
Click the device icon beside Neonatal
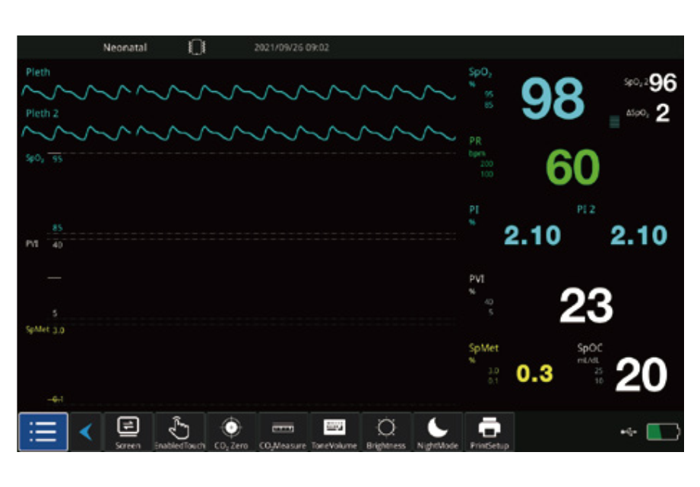[196, 48]
